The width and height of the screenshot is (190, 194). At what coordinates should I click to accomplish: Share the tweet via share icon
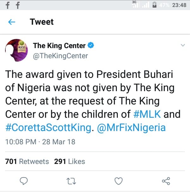[166, 181]
